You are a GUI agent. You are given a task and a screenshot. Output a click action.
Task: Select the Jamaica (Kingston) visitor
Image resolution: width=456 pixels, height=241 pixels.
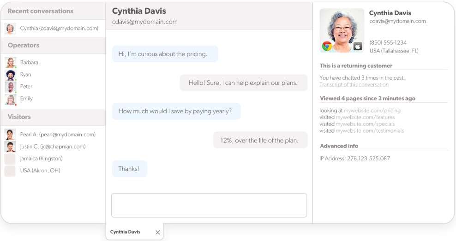[x=53, y=159]
